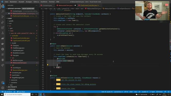Open the Docker whale view
Viewport: 171px width, 96px height.
3,44
